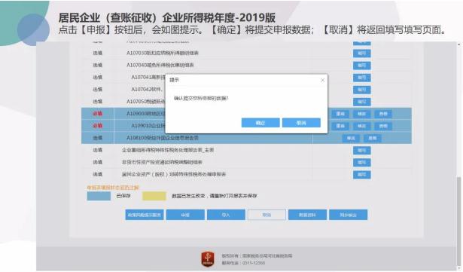
Task: Click the yellow data-changed legend swatch
Action: [154, 196]
